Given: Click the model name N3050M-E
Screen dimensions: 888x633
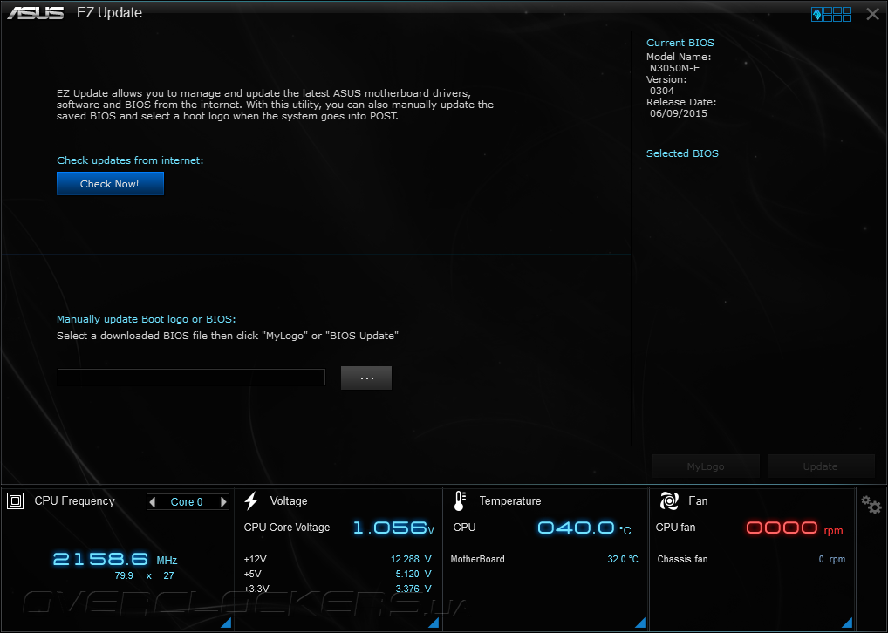Looking at the screenshot, I should (674, 68).
